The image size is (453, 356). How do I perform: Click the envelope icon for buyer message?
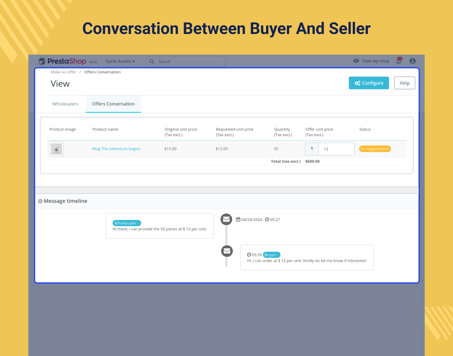coord(227,251)
